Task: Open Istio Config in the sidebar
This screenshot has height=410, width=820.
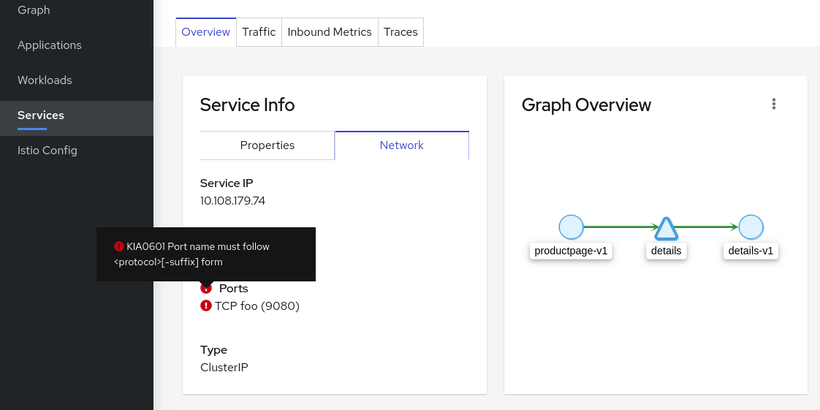Action: click(x=76, y=150)
